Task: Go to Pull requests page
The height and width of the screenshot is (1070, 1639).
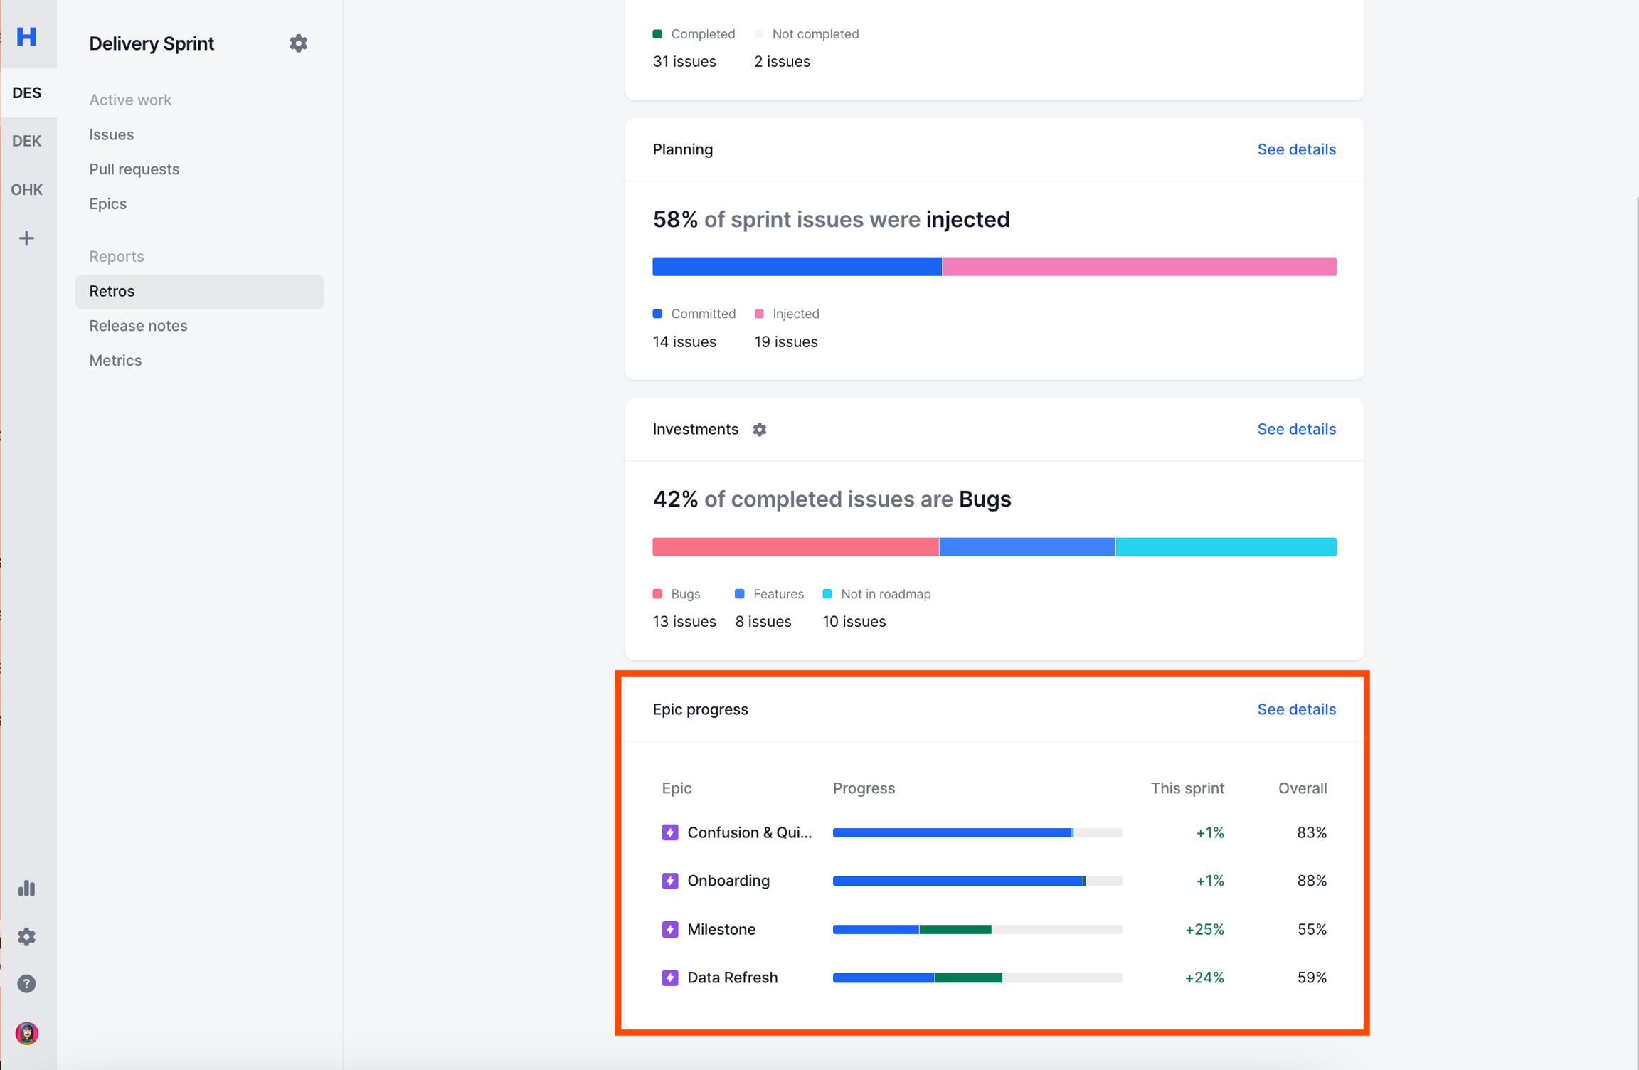Action: pyautogui.click(x=134, y=169)
